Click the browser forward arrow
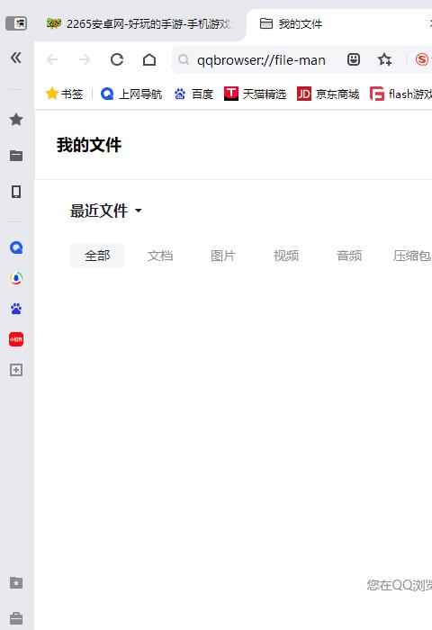432x630 pixels. 85,60
